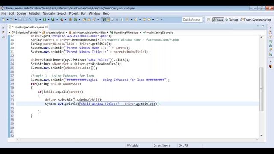Open the Navigate menu
Image resolution: width=274 pixels, height=154 pixels.
48,13
